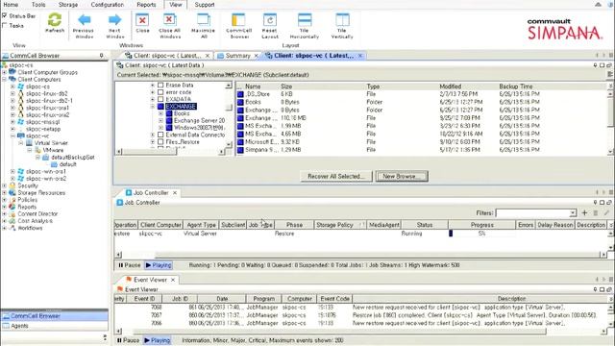Pause the Event Viewer
The image size is (615, 346).
pyautogui.click(x=128, y=340)
